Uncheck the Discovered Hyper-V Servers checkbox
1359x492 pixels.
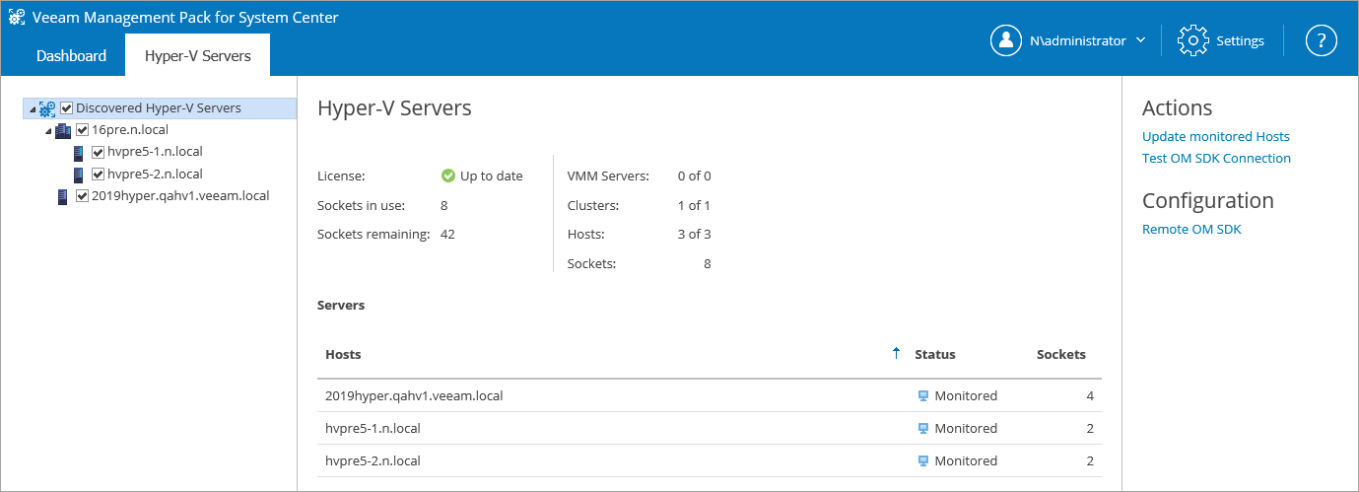point(67,108)
